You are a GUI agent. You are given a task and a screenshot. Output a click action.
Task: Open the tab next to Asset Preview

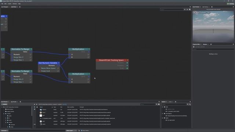click(x=205, y=7)
